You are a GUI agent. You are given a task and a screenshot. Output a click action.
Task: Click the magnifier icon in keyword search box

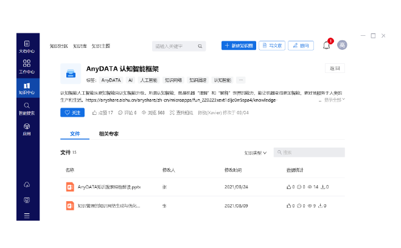click(200, 46)
